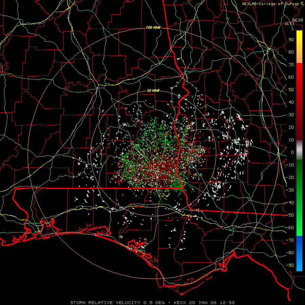Click the "20 JAN 26" date text
The image size is (305, 305).
pos(203,303)
